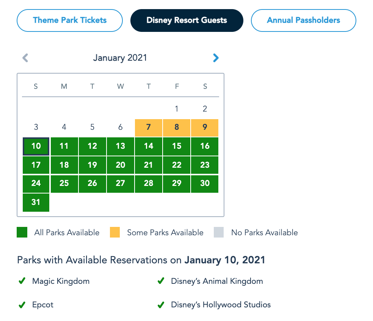Choose January 15 on the calendar

point(177,146)
